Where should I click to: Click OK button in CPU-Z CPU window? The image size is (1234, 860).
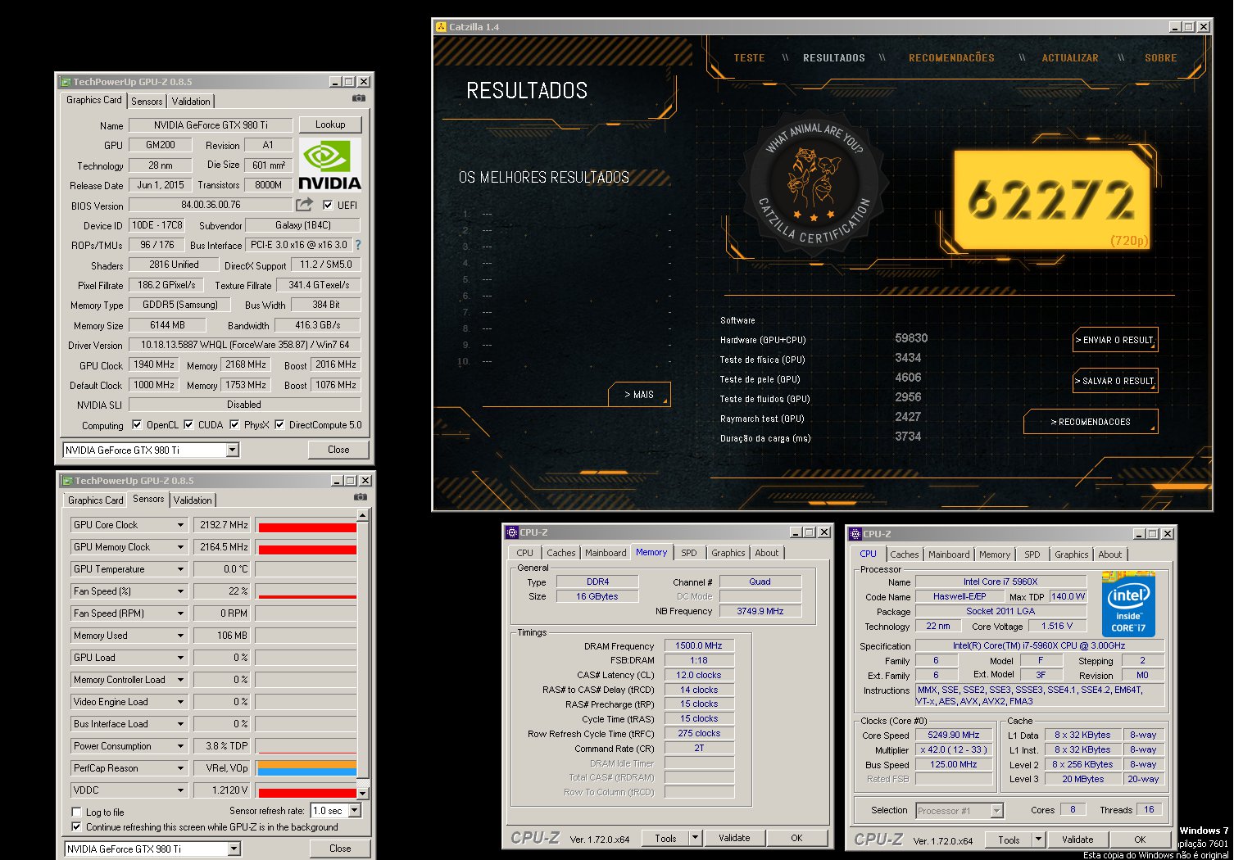pos(1140,839)
